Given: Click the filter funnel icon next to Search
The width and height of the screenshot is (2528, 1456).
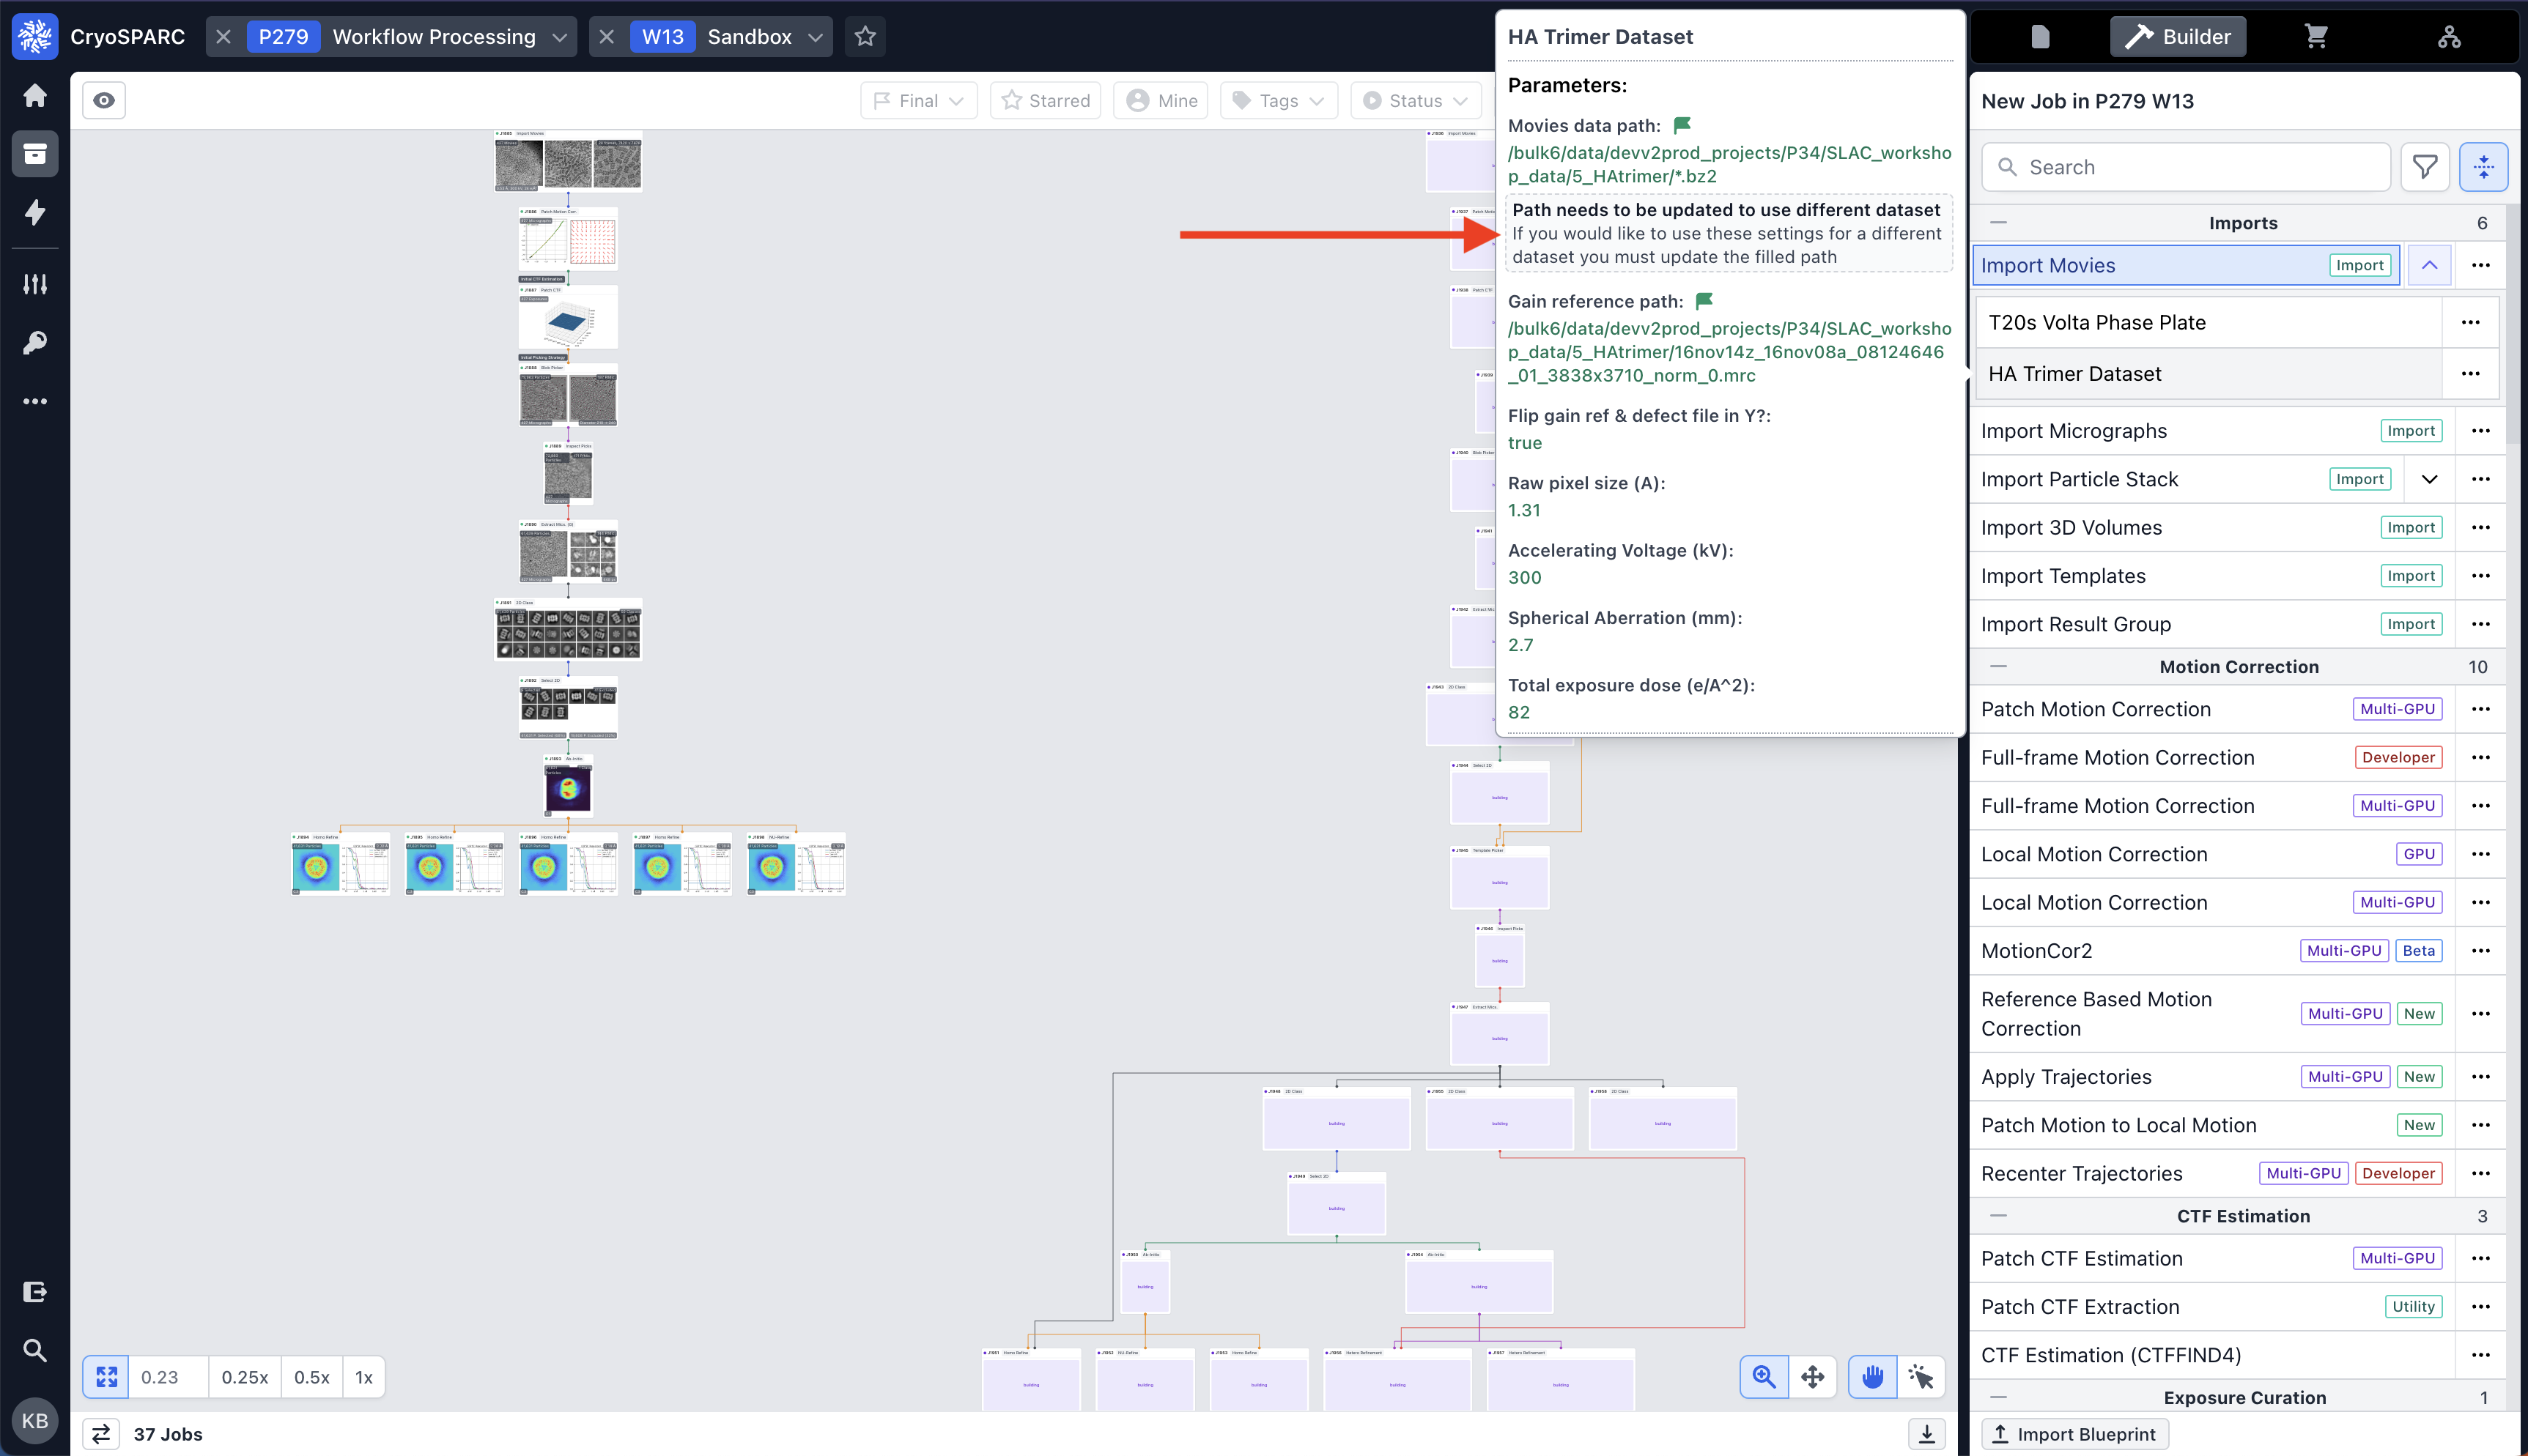Looking at the screenshot, I should coord(2424,167).
